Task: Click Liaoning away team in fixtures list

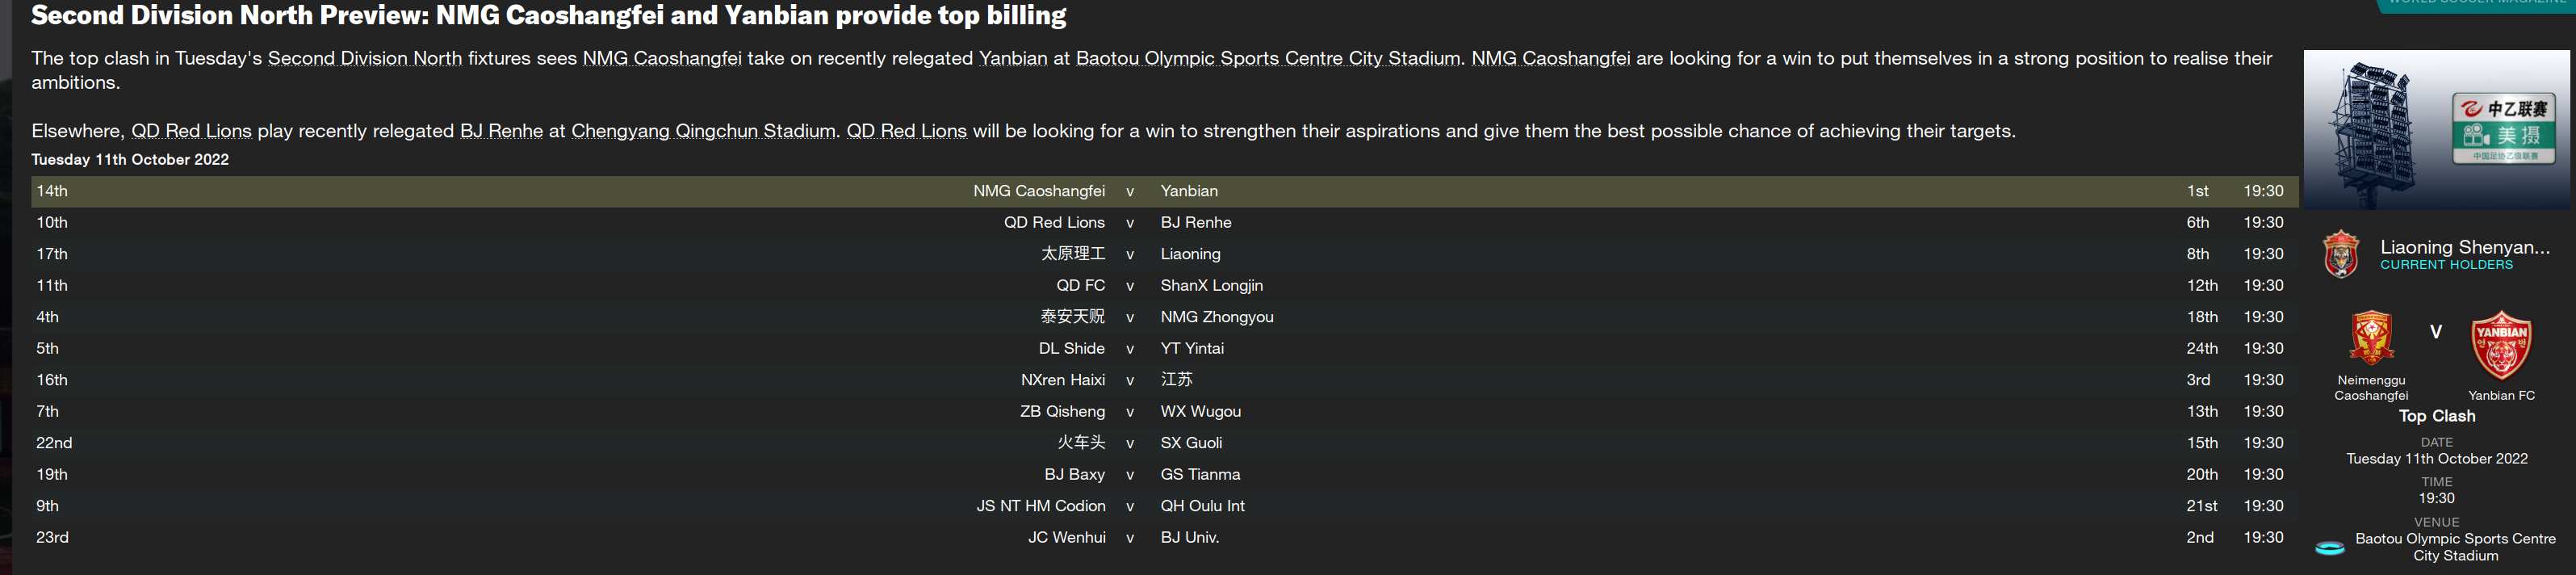Action: point(1190,254)
